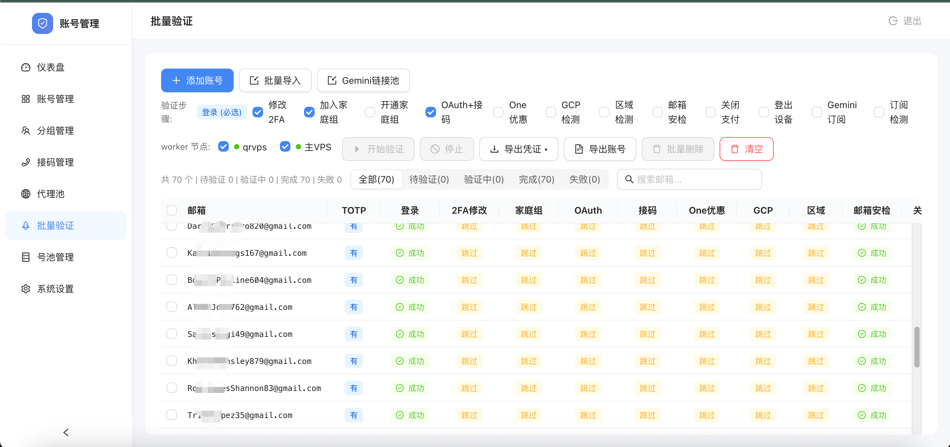Toggle the OAuth+接码 step checkbox
This screenshot has width=950, height=447.
[x=430, y=112]
